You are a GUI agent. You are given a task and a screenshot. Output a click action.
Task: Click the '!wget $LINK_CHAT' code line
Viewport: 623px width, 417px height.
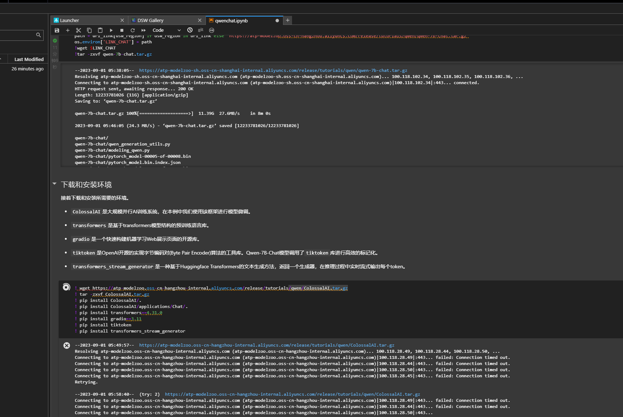95,48
